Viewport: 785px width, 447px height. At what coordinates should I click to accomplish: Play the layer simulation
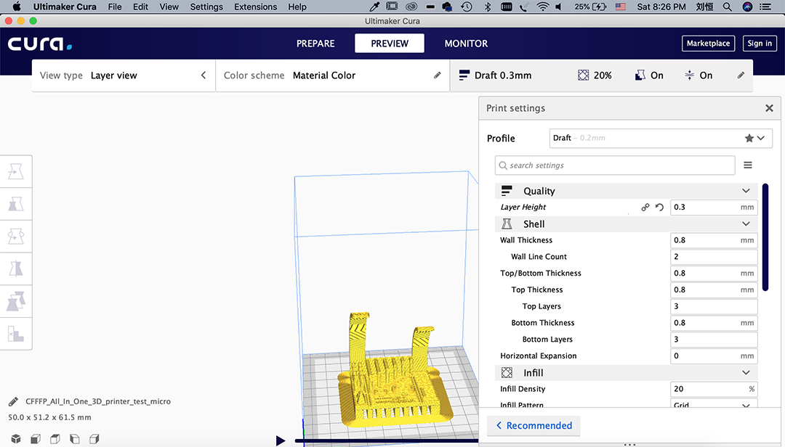coord(281,440)
